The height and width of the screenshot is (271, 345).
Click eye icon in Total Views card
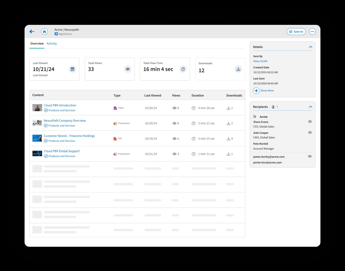pyautogui.click(x=128, y=69)
